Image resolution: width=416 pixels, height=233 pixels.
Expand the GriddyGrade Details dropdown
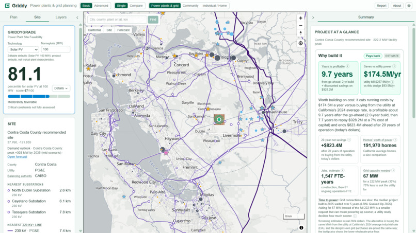61,88
